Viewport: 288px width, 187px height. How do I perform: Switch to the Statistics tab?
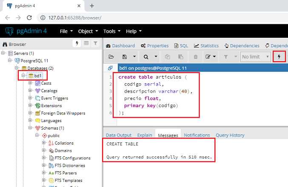coord(206,46)
